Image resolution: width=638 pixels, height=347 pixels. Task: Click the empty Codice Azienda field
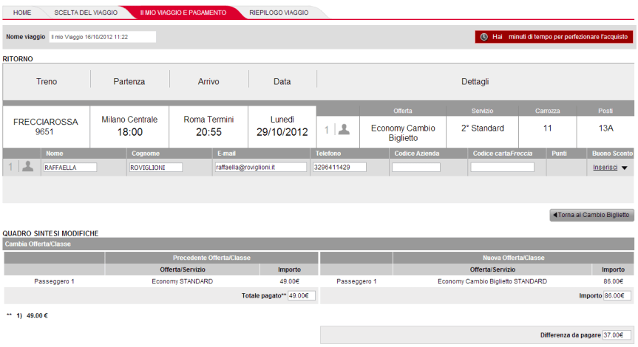pyautogui.click(x=415, y=168)
